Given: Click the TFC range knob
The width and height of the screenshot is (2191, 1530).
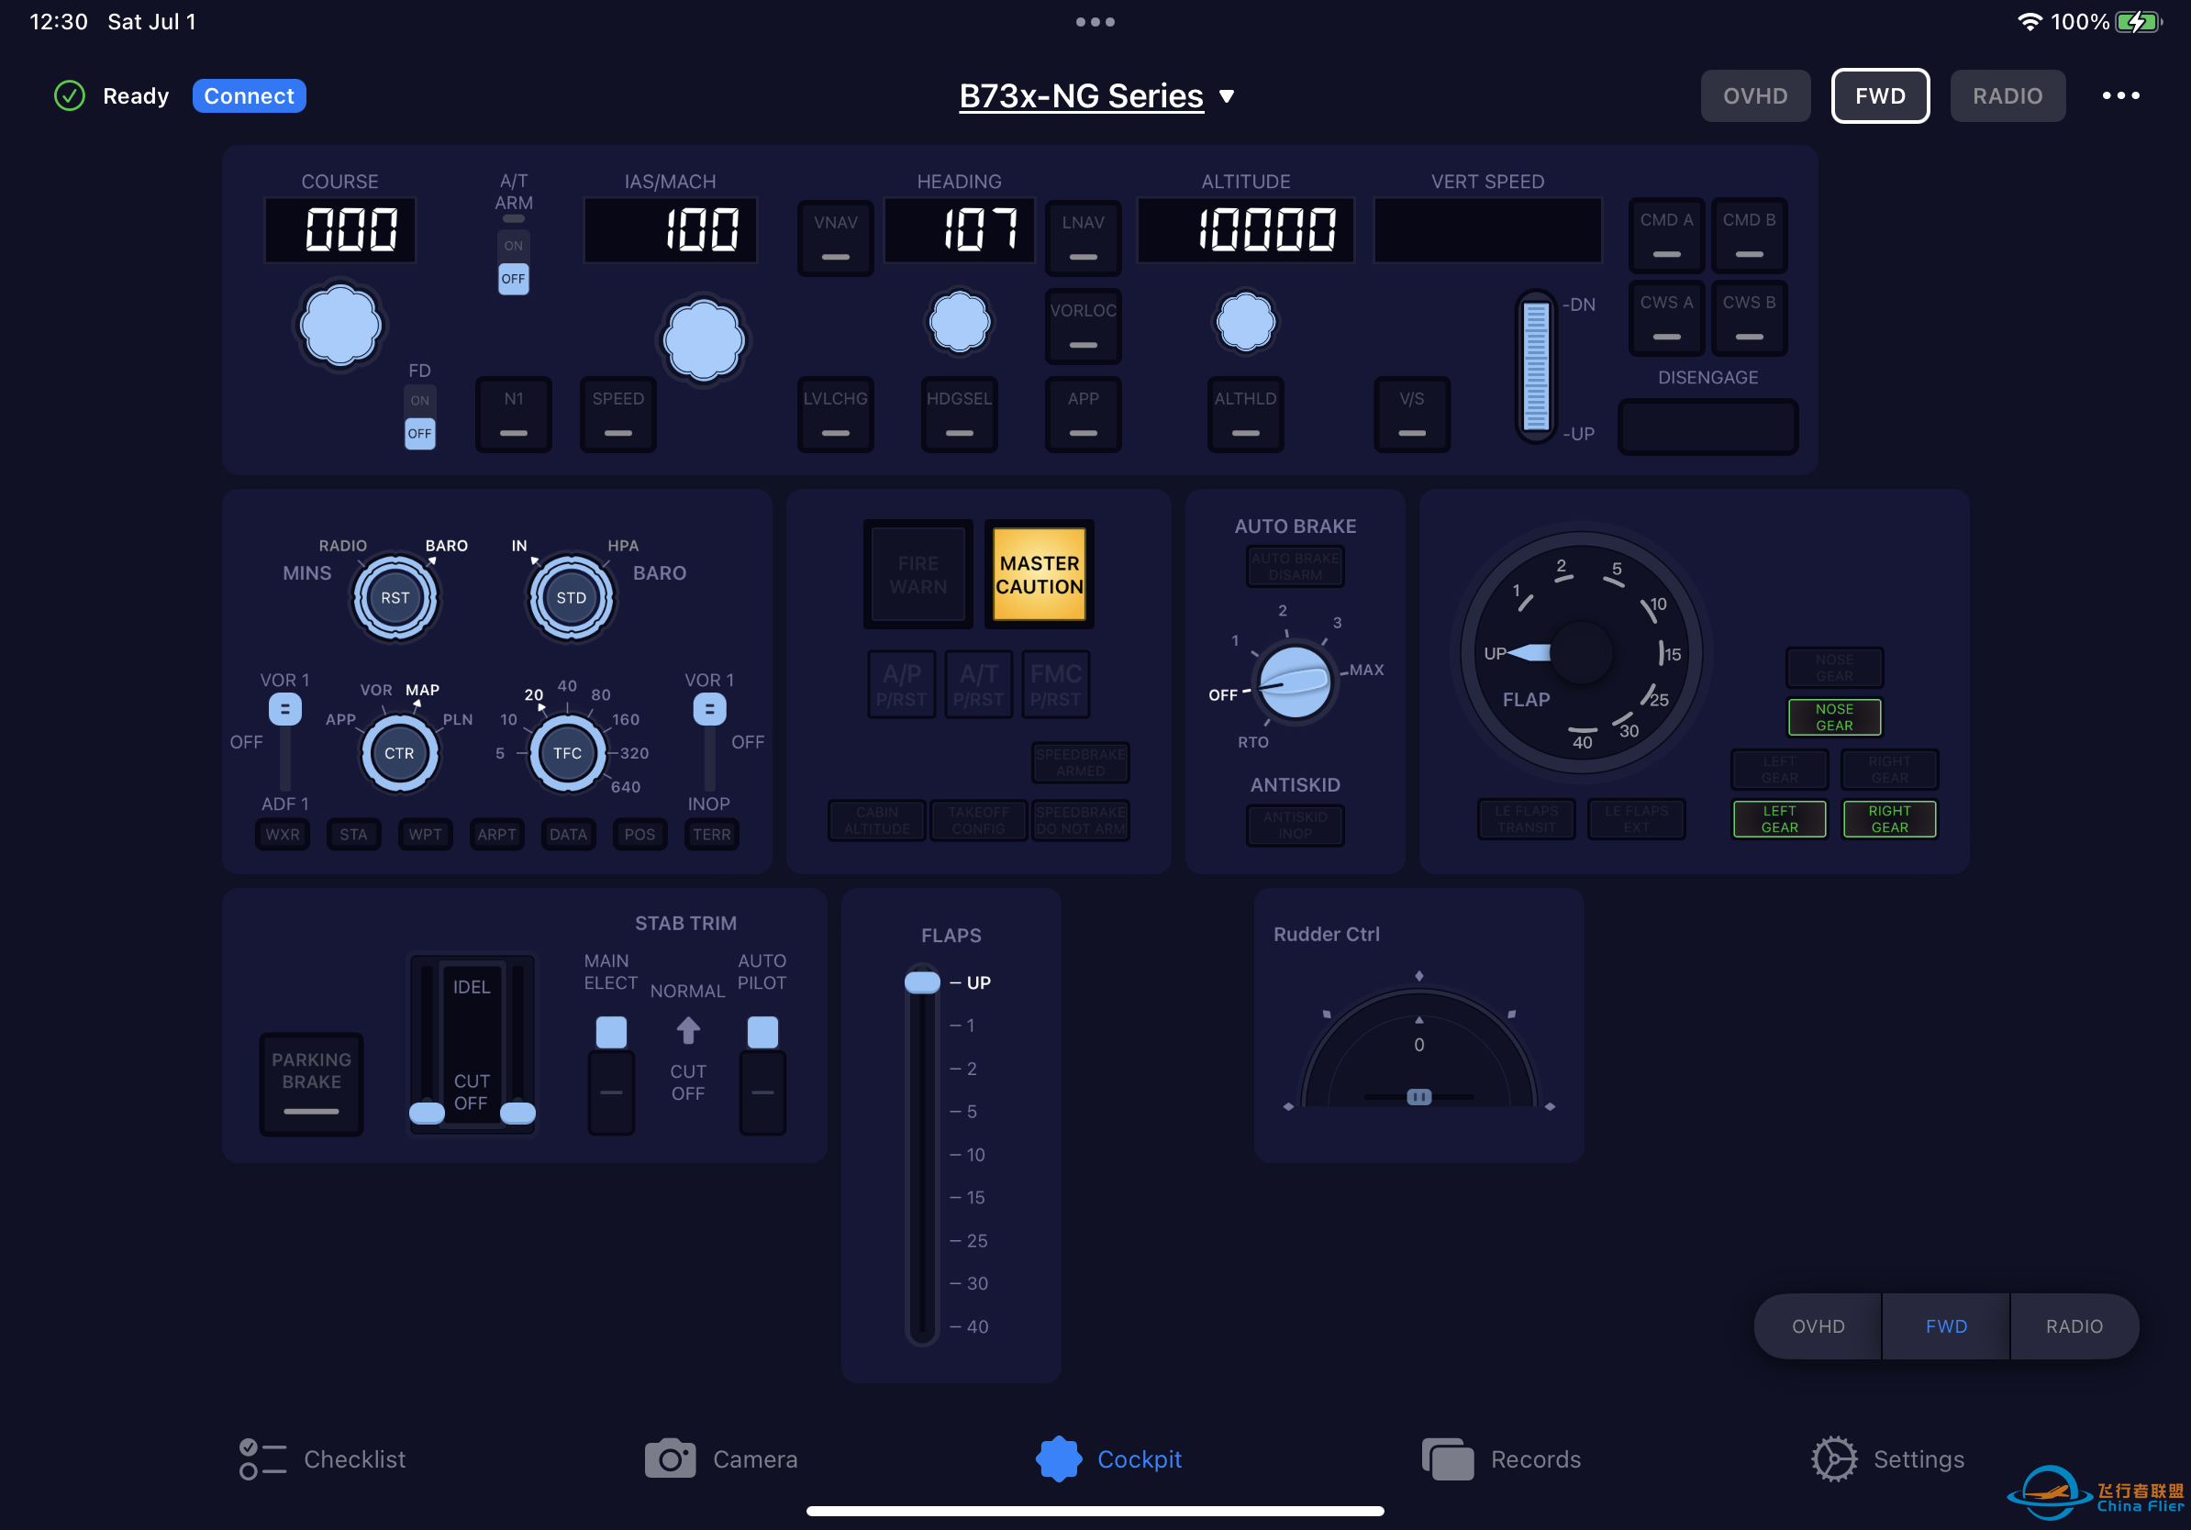Looking at the screenshot, I should 567,752.
